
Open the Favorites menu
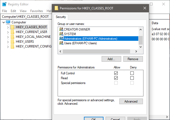click(x=36, y=11)
